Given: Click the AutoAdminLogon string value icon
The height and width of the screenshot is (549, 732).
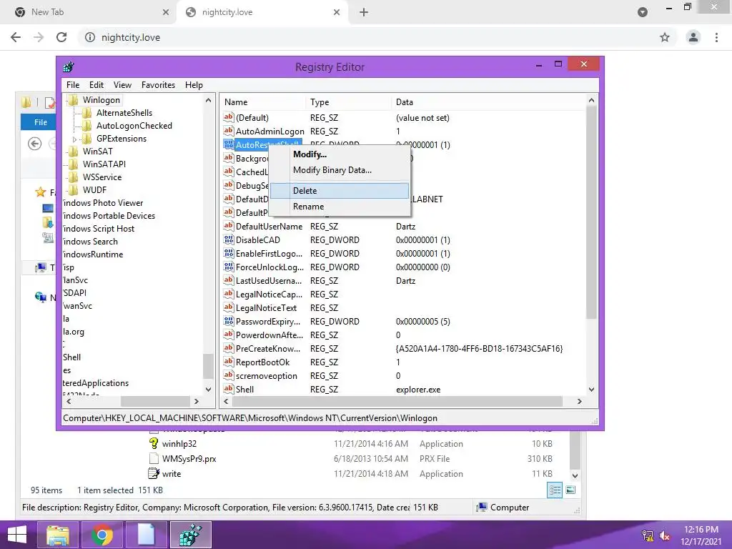Looking at the screenshot, I should click(x=228, y=132).
